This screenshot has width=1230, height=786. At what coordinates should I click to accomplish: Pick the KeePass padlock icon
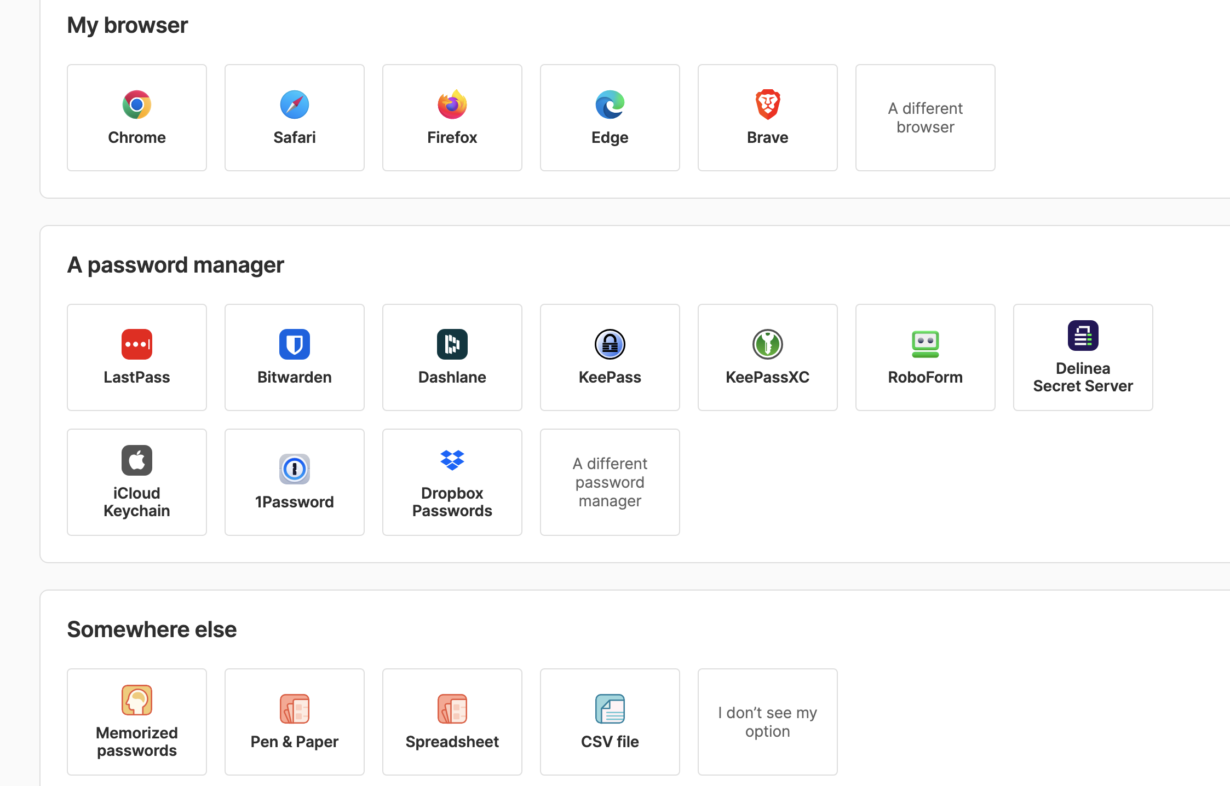tap(610, 344)
